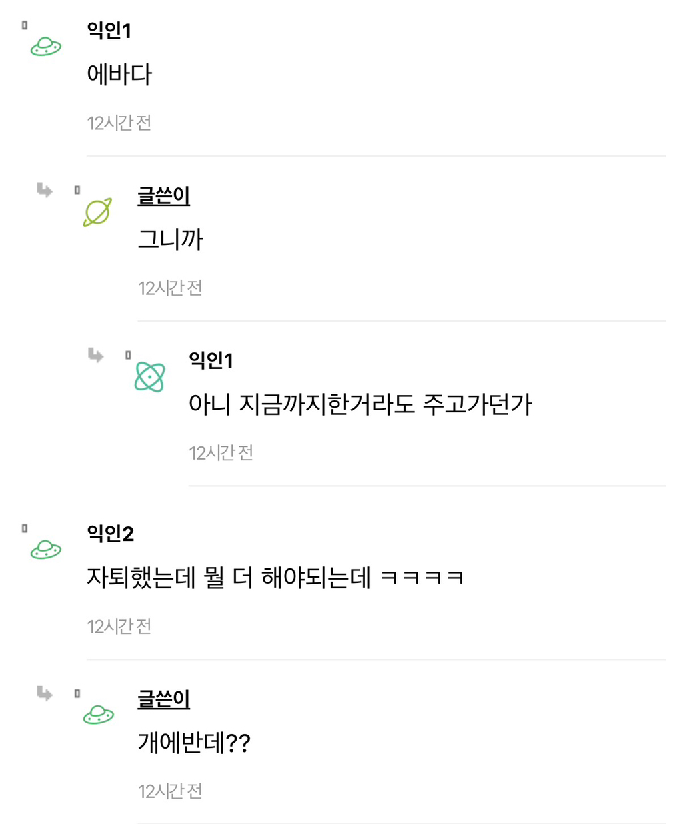Image resolution: width=683 pixels, height=824 pixels.
Task: Click the 12시간 전 timestamp on the first comment
Action: click(119, 122)
